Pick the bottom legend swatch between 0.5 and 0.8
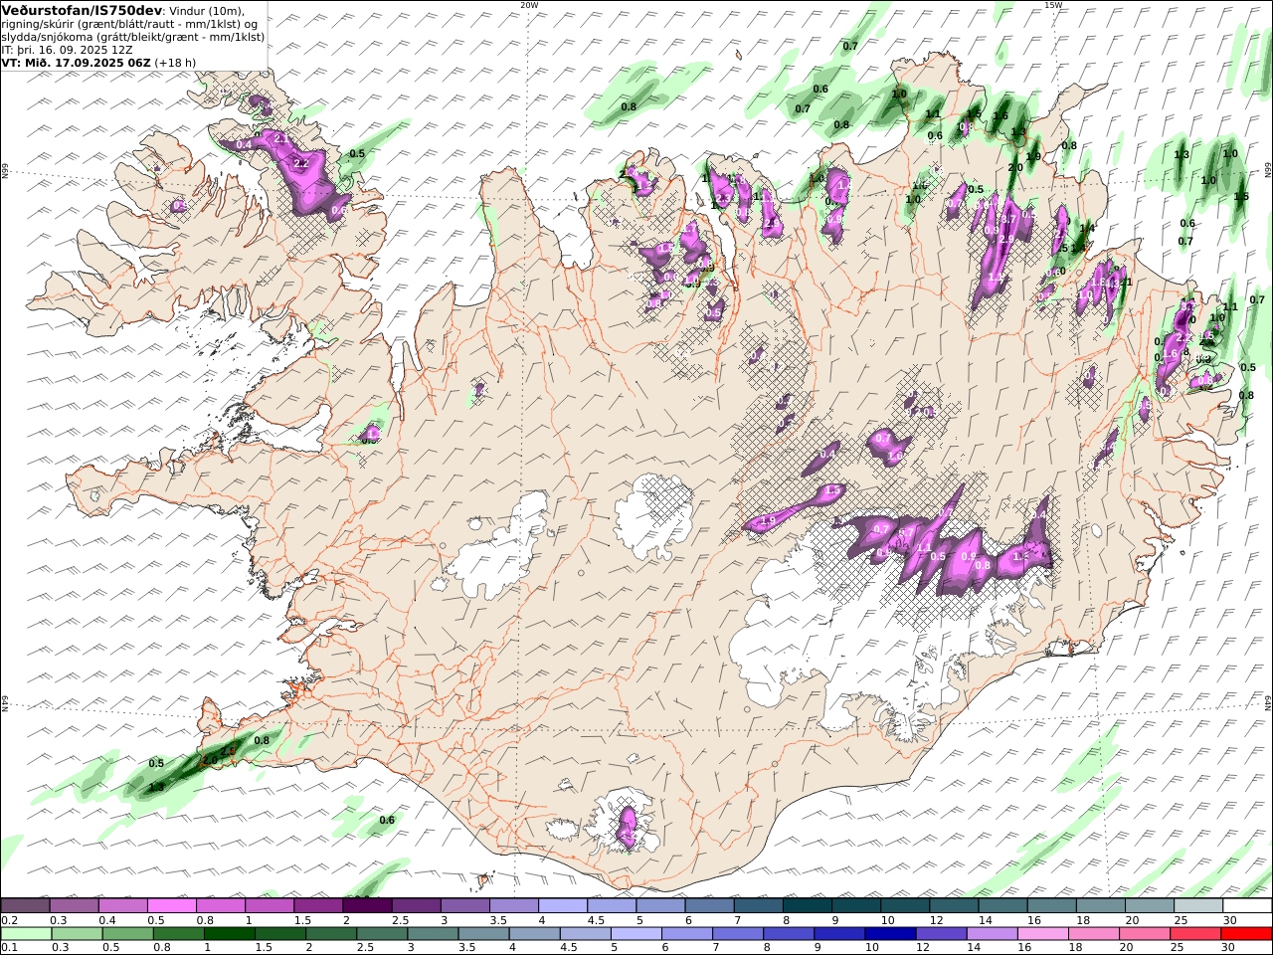 127,934
